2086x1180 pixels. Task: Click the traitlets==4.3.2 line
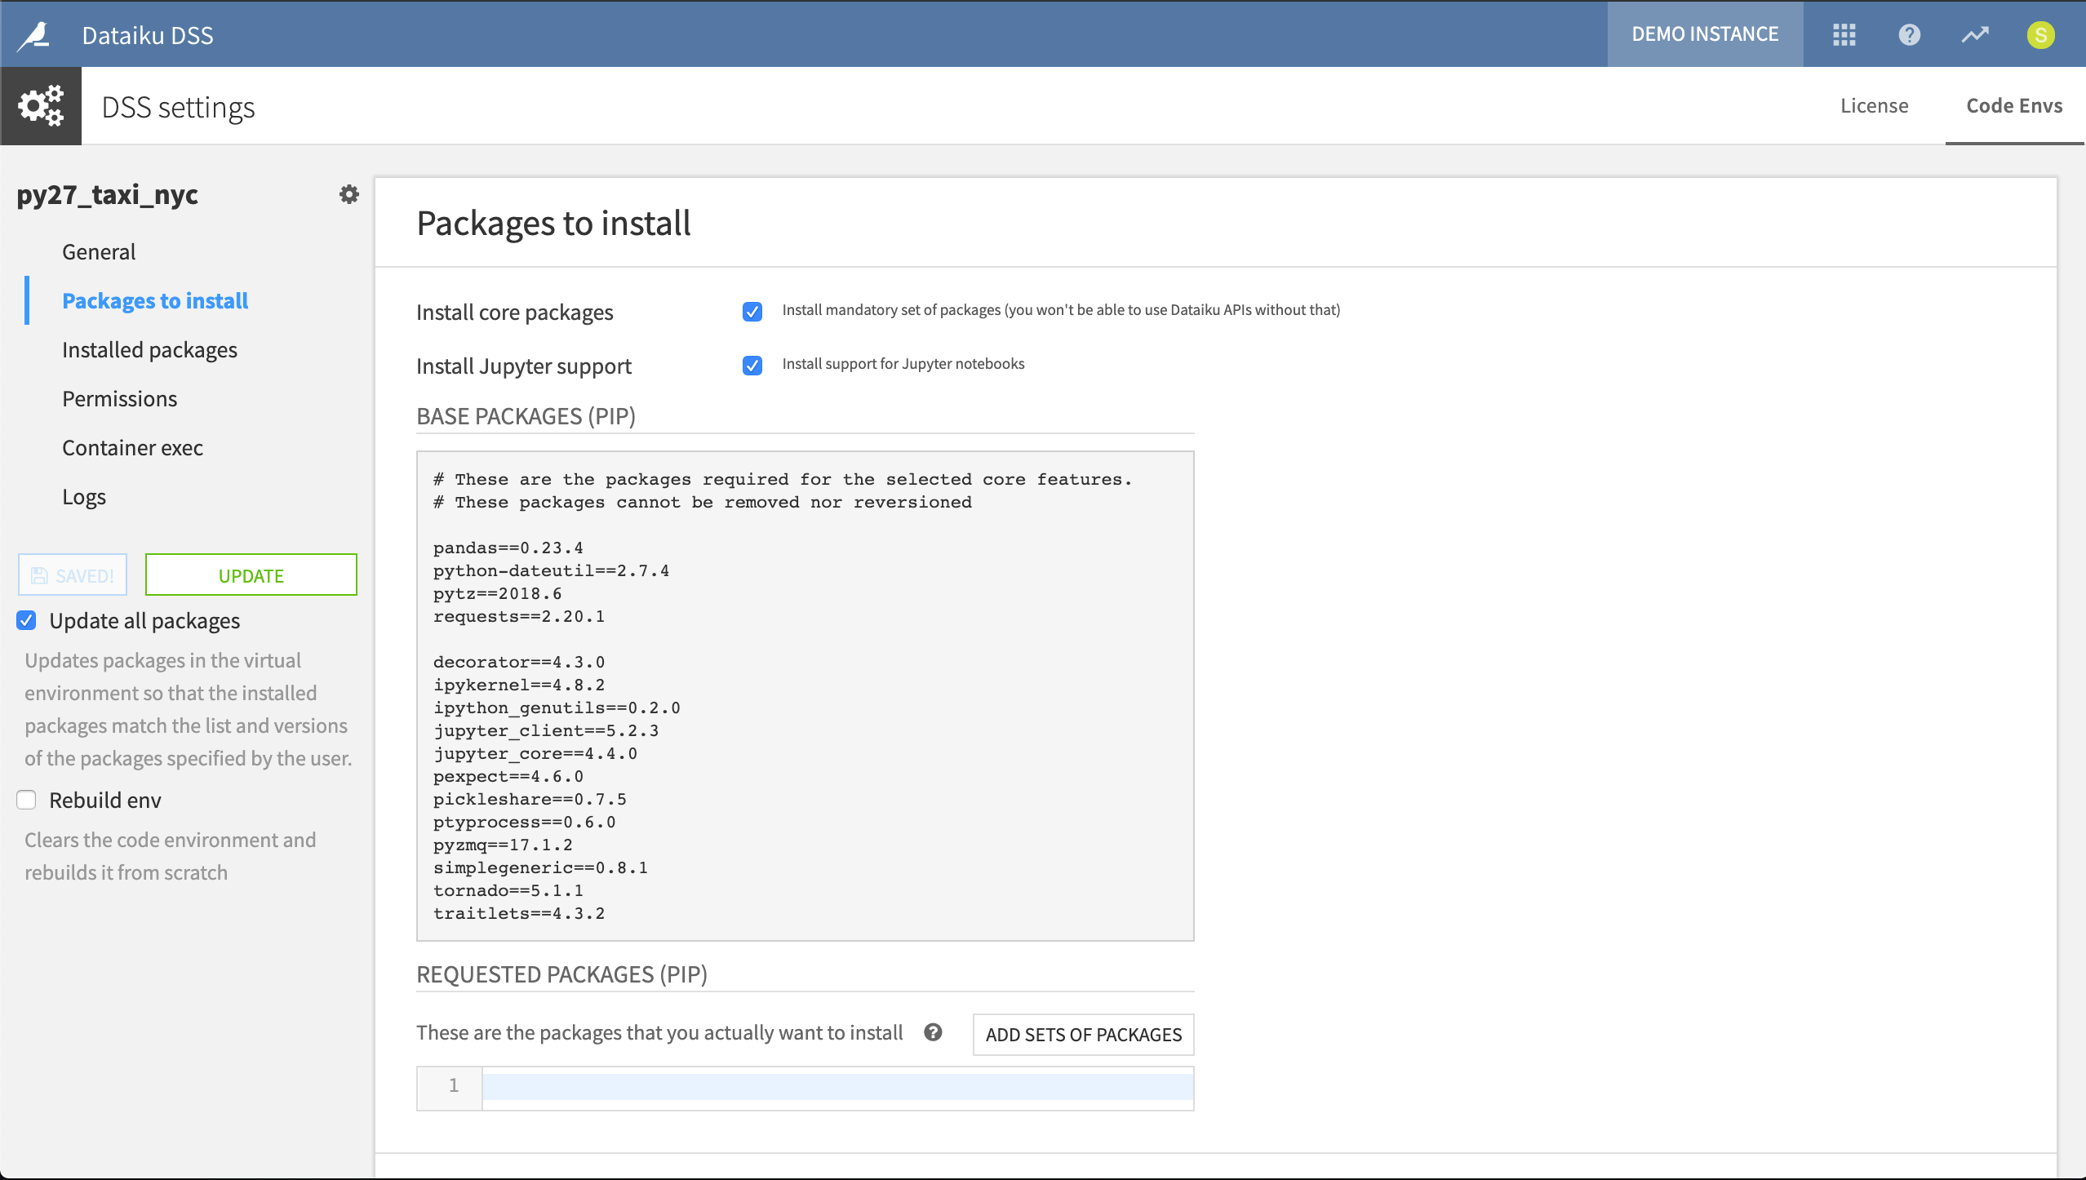point(519,913)
